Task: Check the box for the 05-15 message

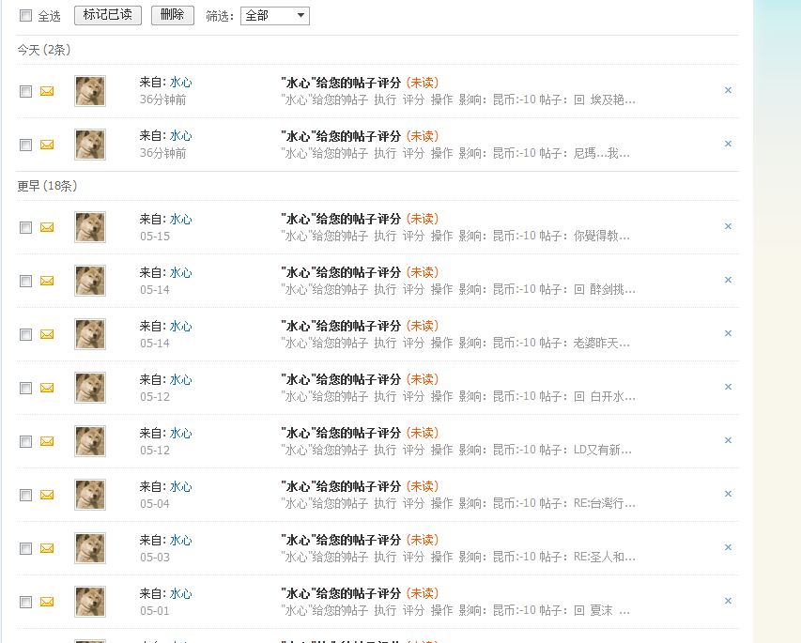Action: tap(25, 227)
